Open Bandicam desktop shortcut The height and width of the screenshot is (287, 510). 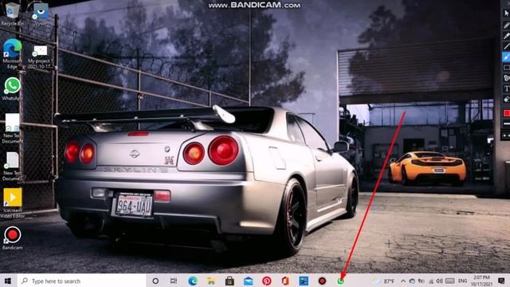13,238
